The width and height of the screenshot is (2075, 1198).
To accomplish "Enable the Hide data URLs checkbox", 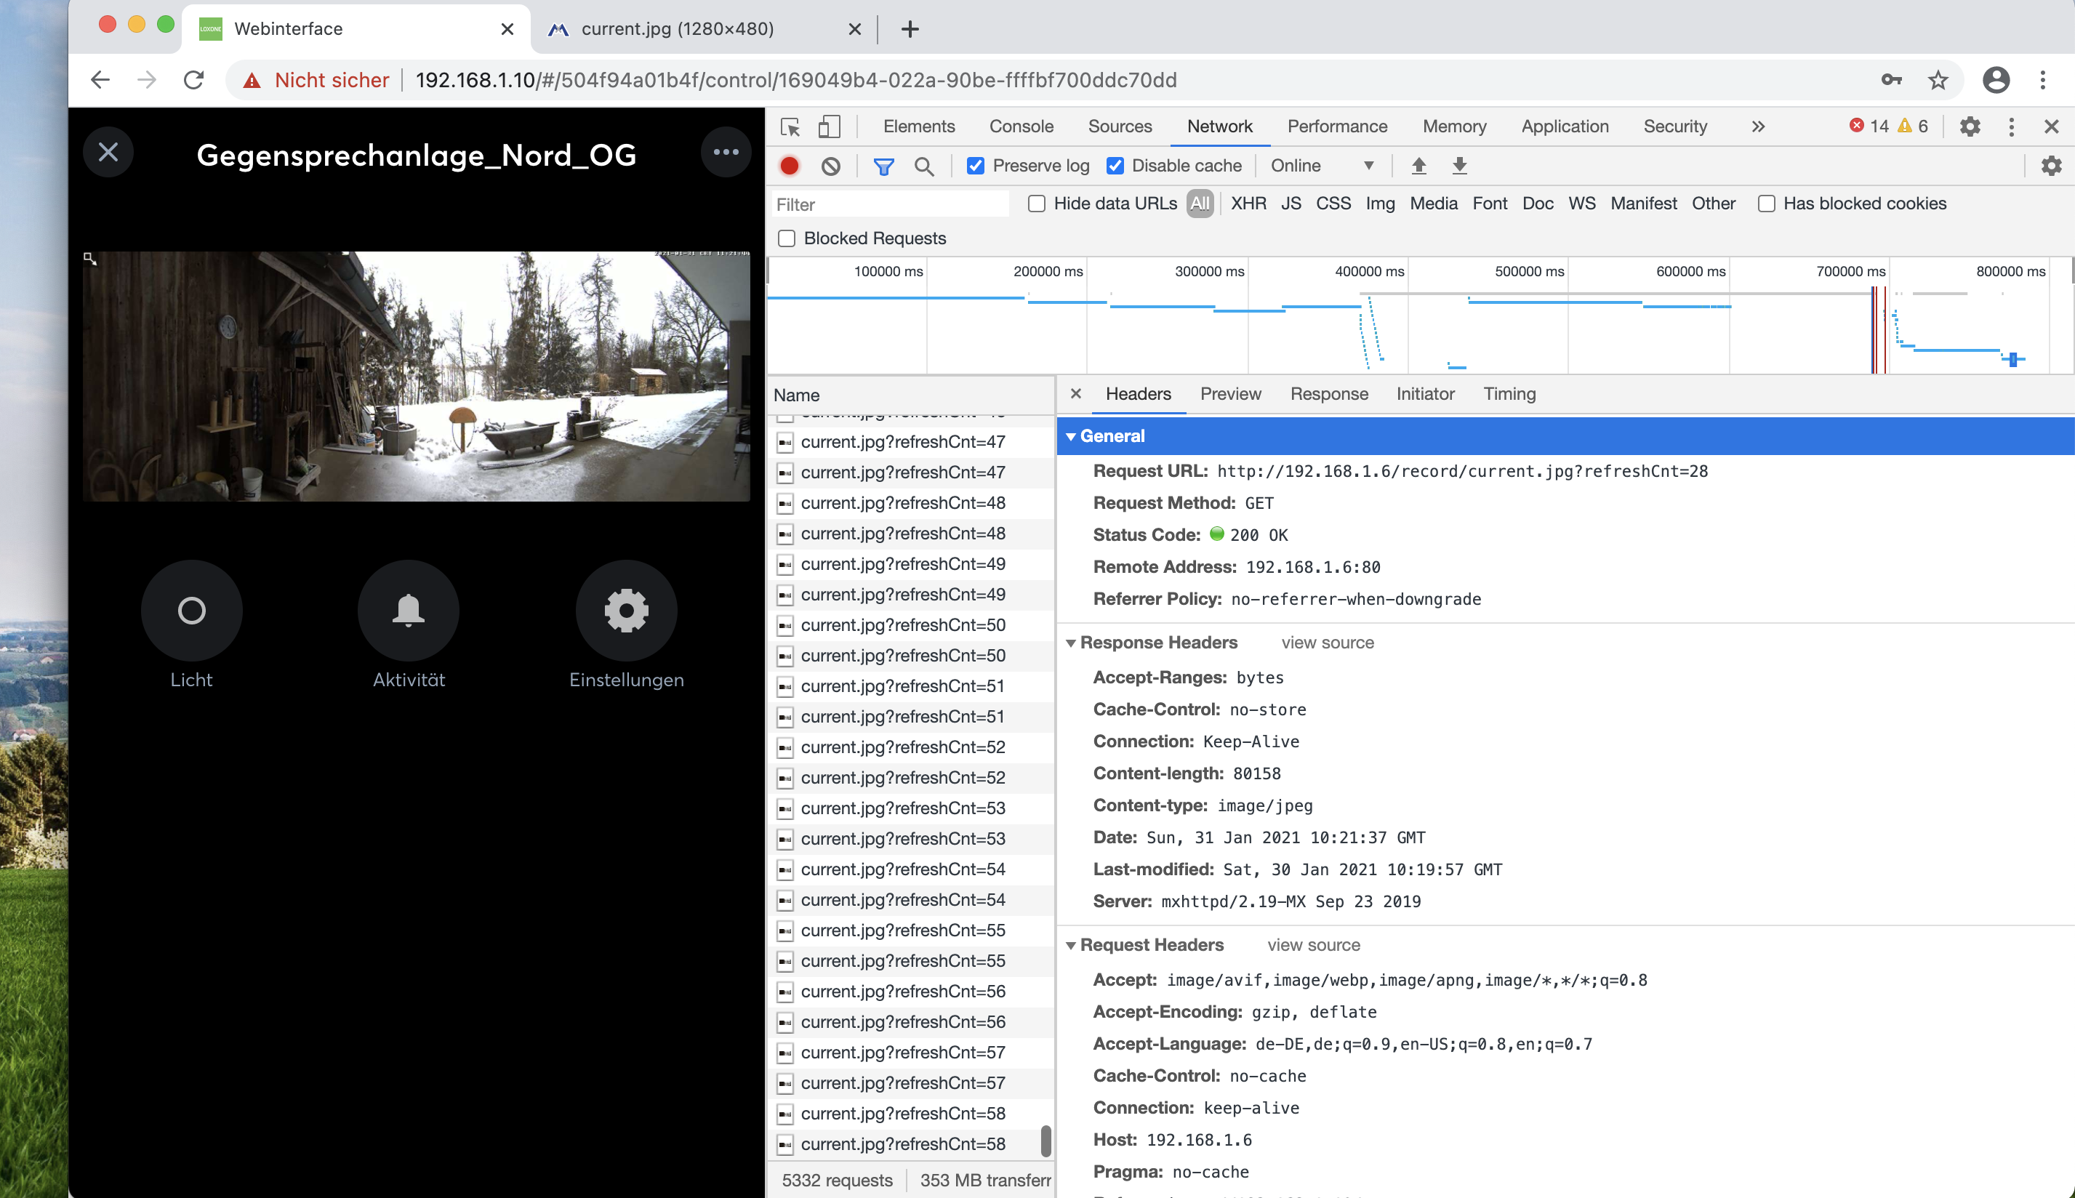I will pyautogui.click(x=1037, y=204).
